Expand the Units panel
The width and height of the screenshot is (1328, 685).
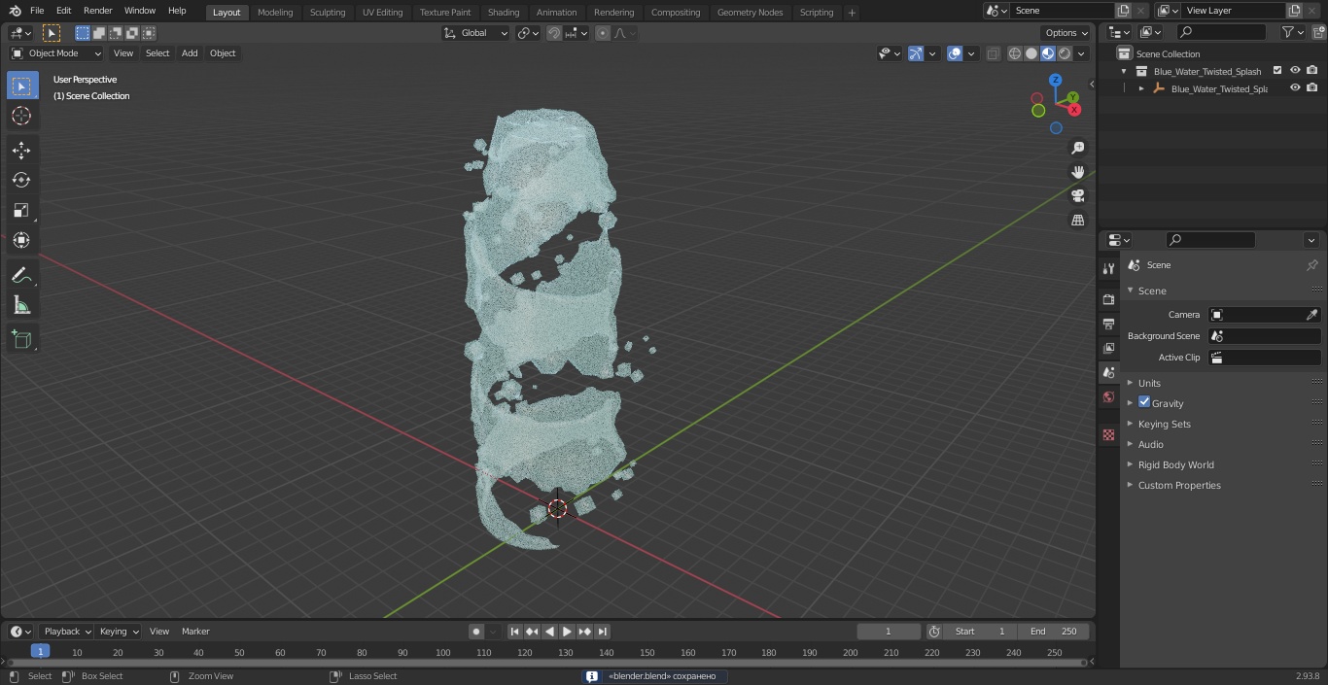1149,383
